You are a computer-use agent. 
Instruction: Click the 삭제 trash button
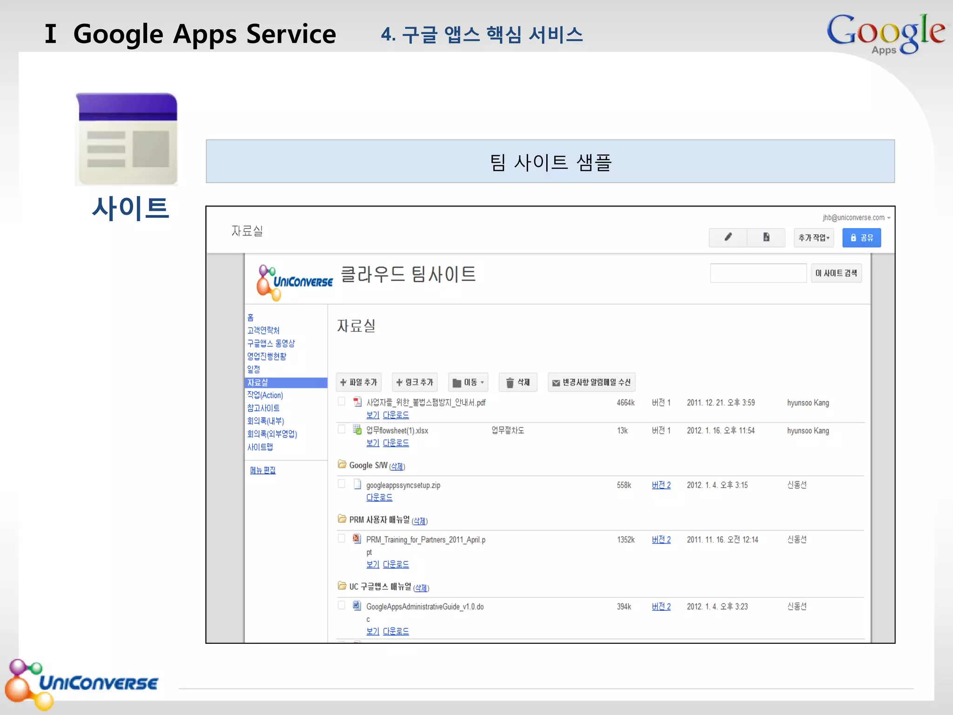pos(517,382)
